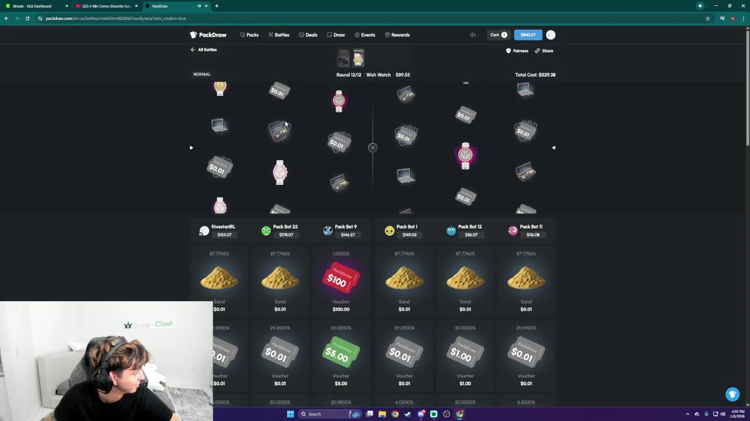The image size is (750, 421).
Task: Go back to All Battles
Action: pyautogui.click(x=204, y=50)
